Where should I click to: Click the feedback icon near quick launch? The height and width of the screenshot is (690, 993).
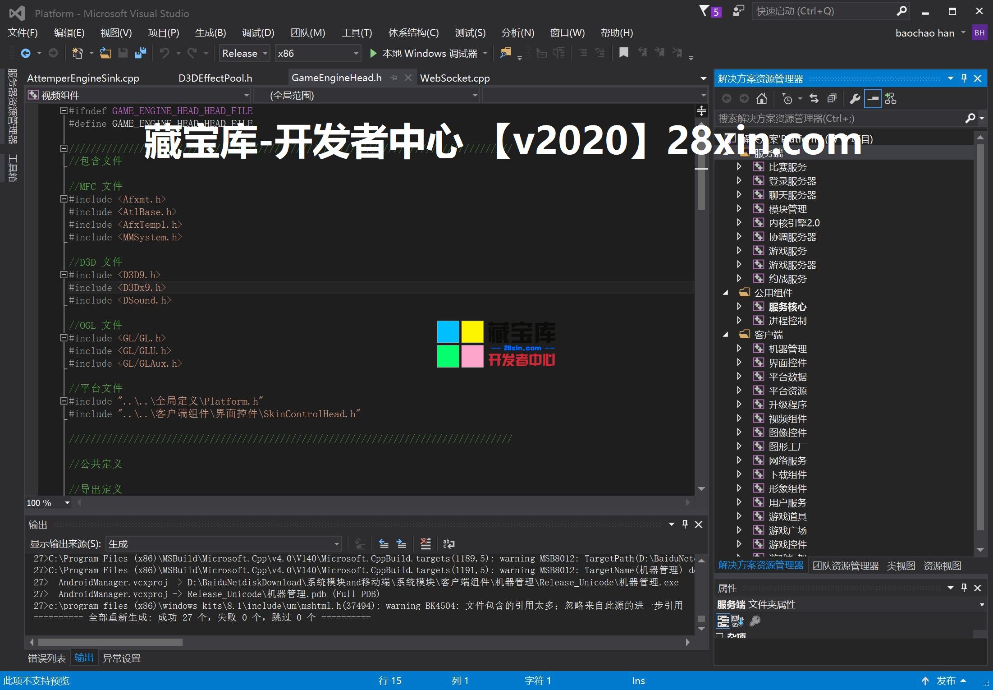(x=738, y=11)
